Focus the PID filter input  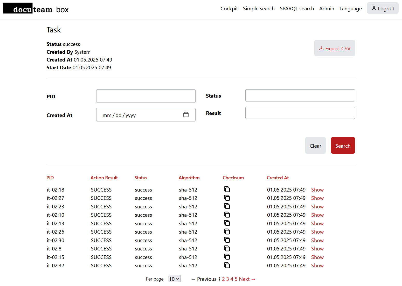coord(146,96)
